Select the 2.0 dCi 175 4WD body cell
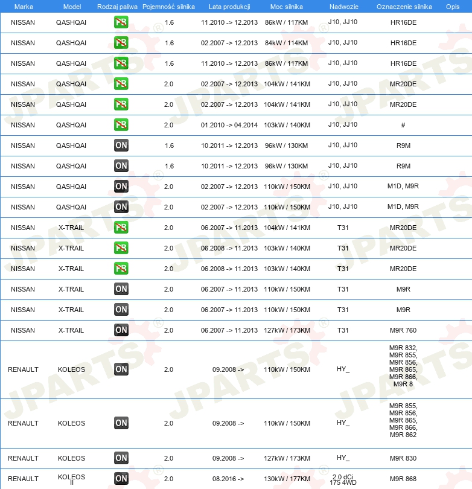 tap(343, 480)
